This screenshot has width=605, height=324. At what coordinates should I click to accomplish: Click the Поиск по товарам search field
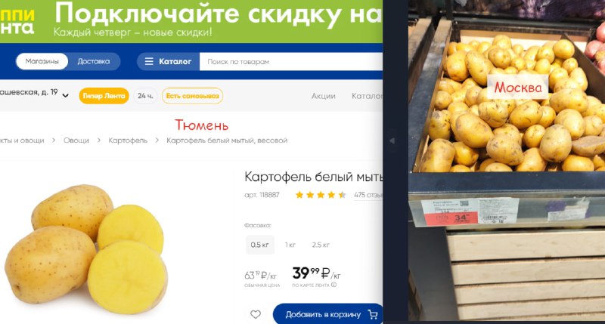coord(291,62)
